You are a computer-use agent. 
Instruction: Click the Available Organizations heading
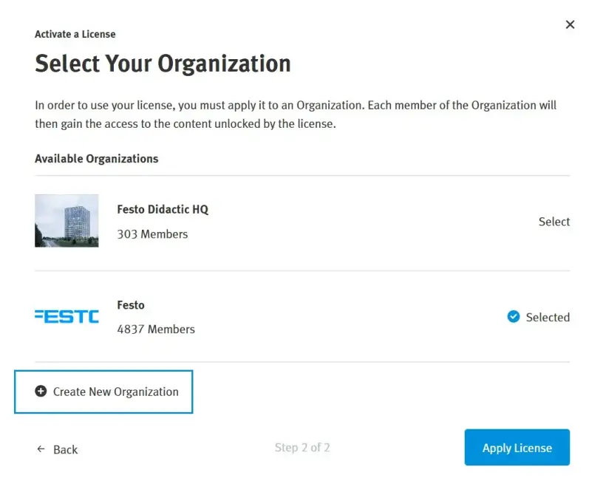point(96,158)
